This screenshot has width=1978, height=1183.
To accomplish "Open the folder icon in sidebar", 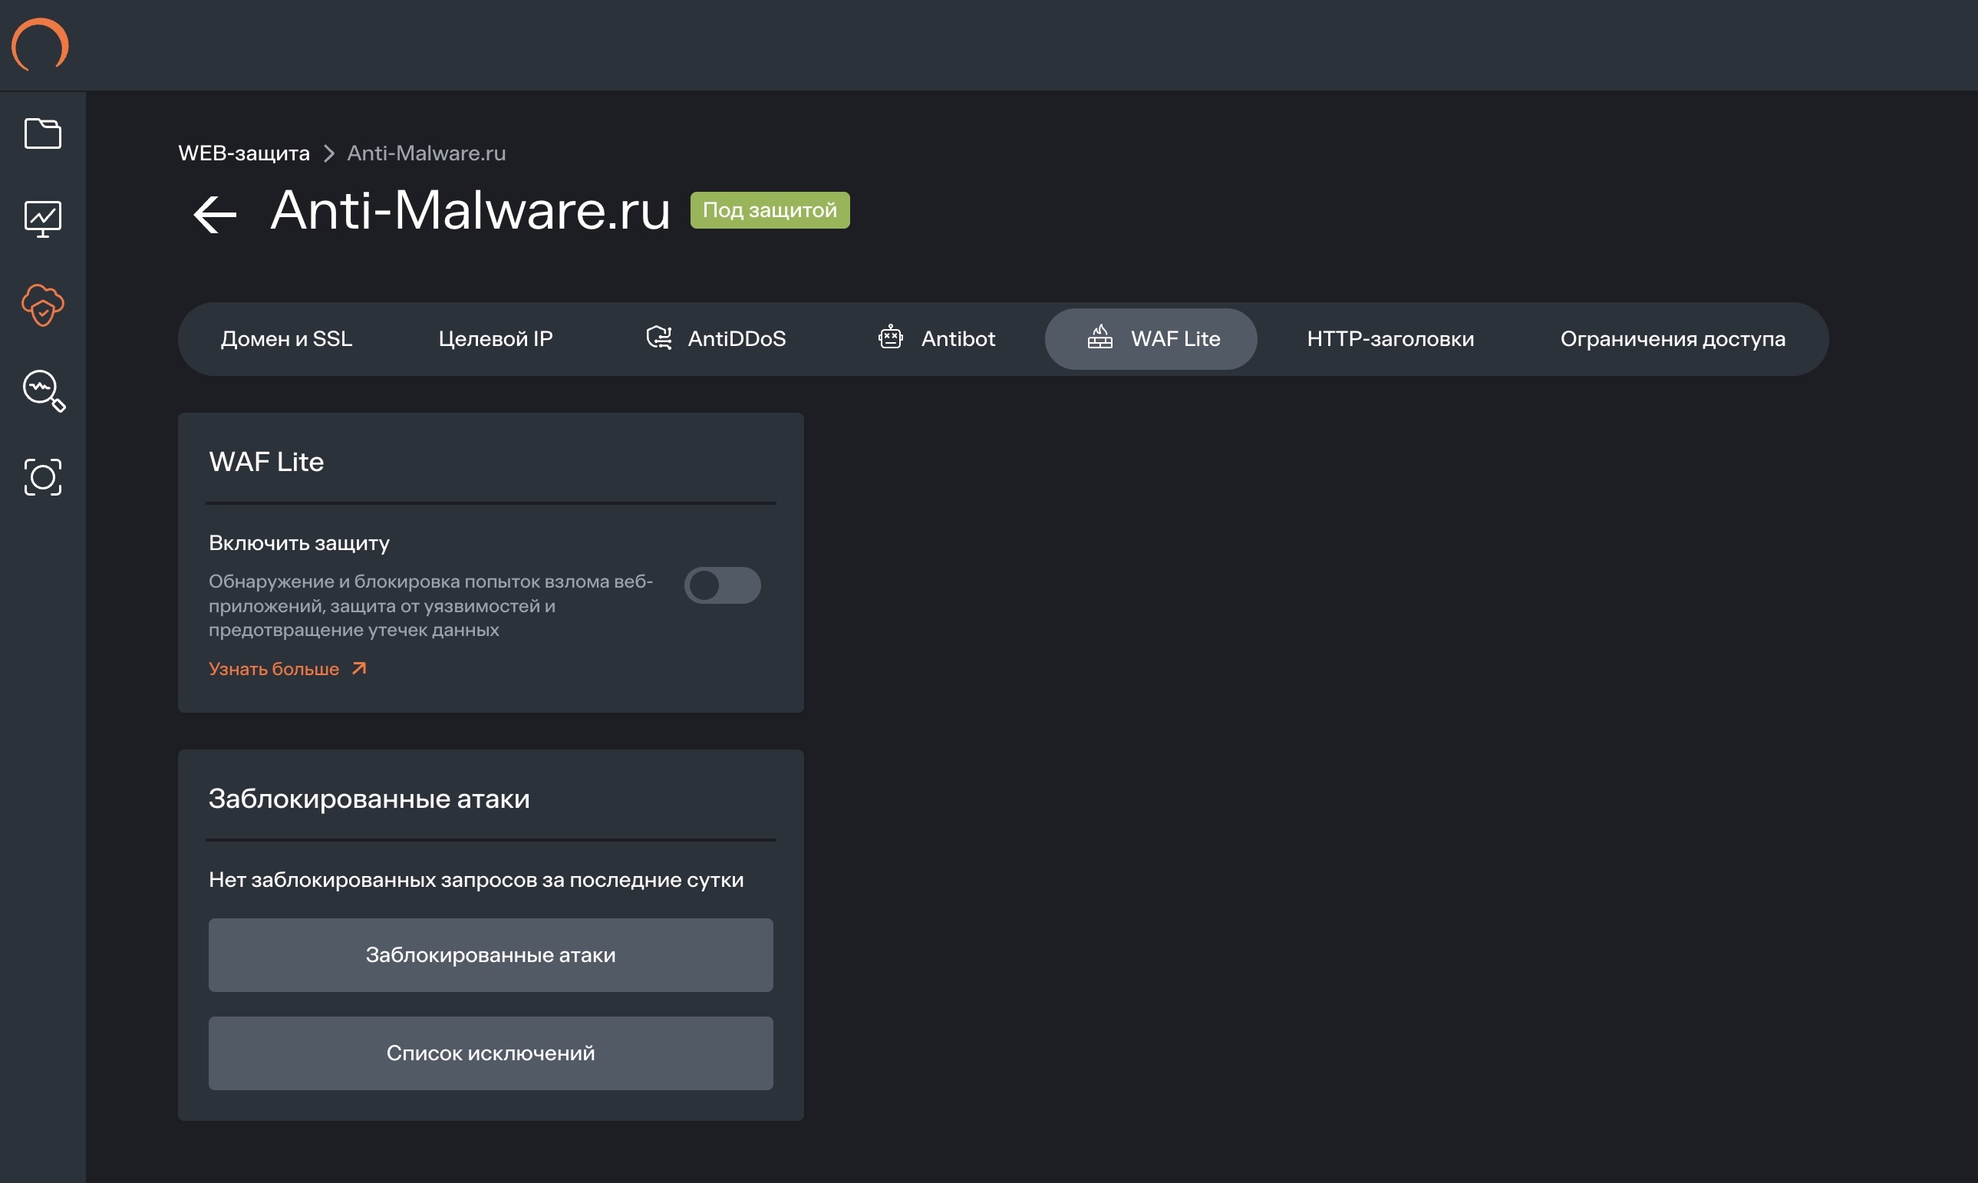I will pos(43,133).
